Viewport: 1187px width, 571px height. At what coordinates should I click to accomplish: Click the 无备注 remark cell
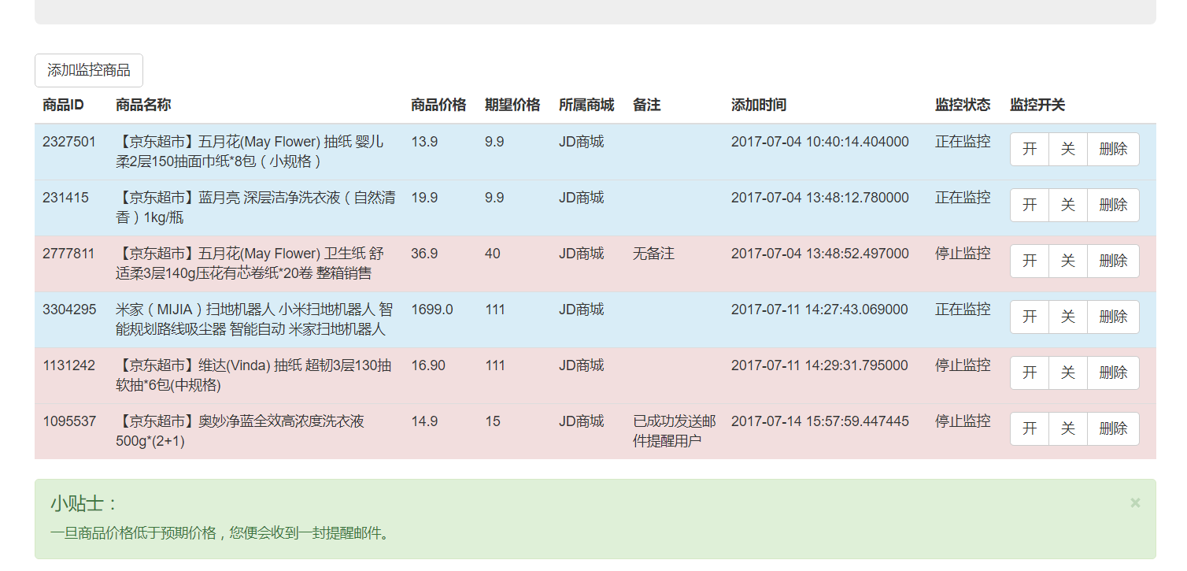coord(653,254)
